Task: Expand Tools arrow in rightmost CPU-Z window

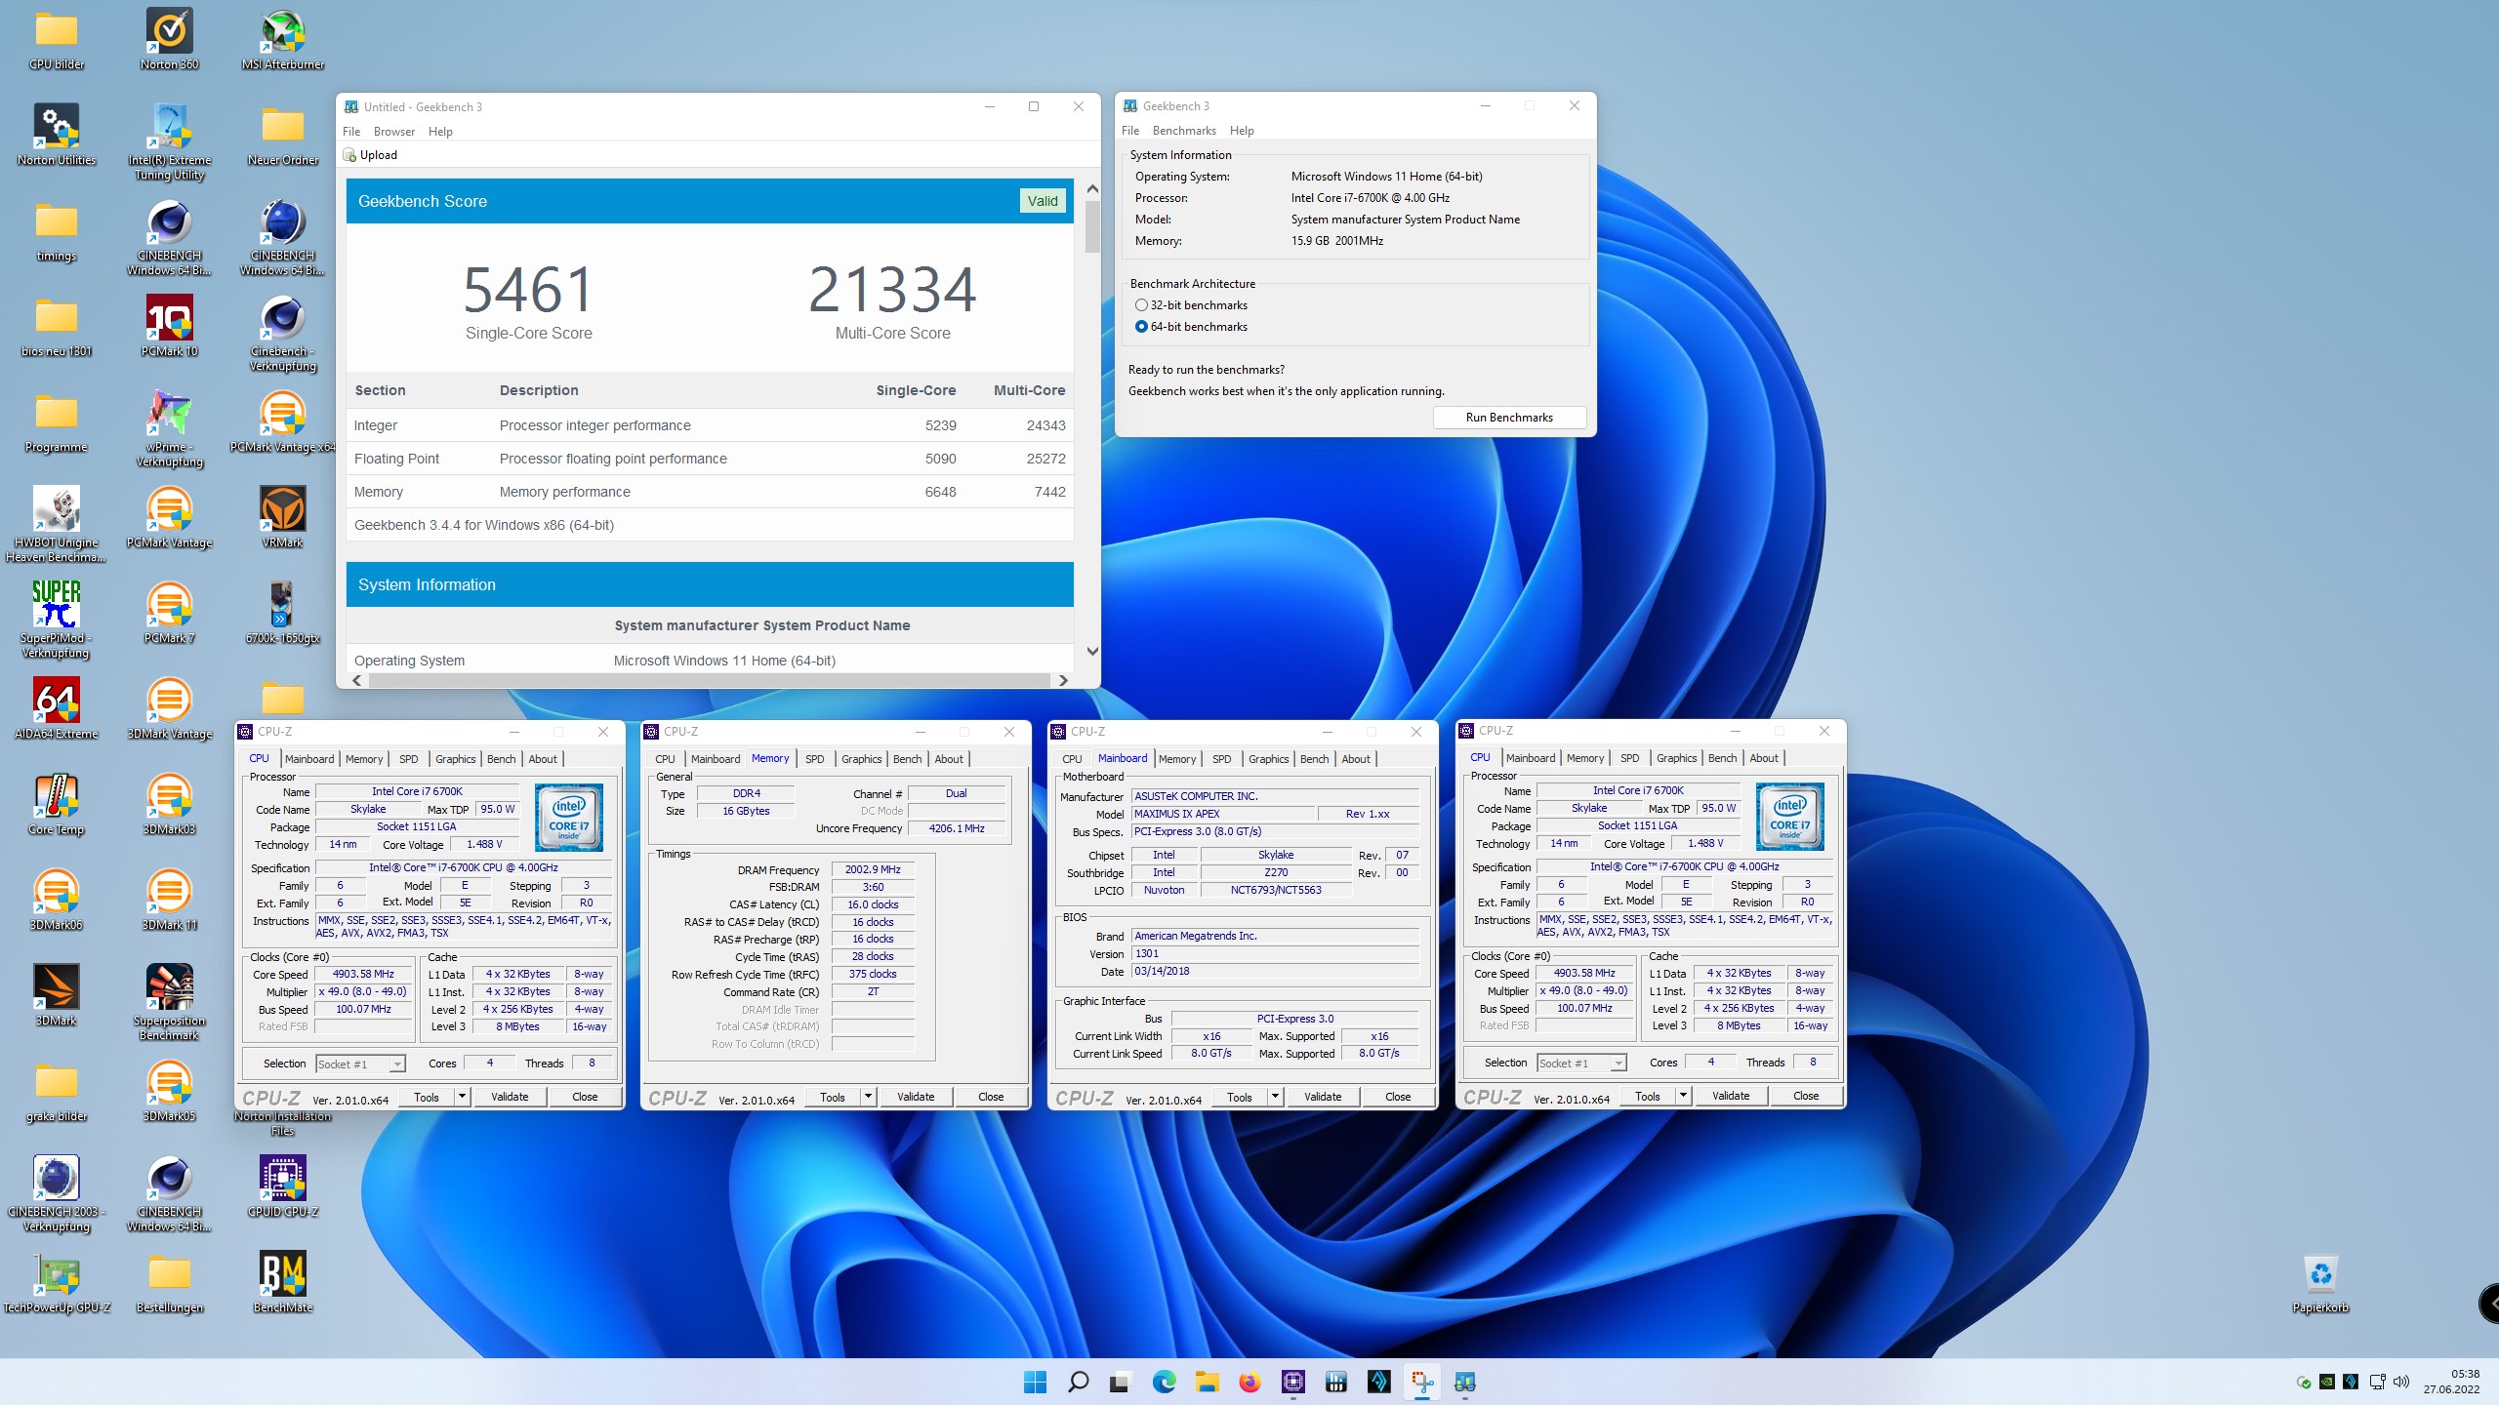Action: (1683, 1096)
